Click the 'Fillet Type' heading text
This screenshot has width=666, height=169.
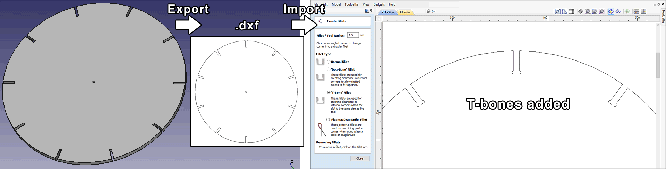click(x=324, y=54)
